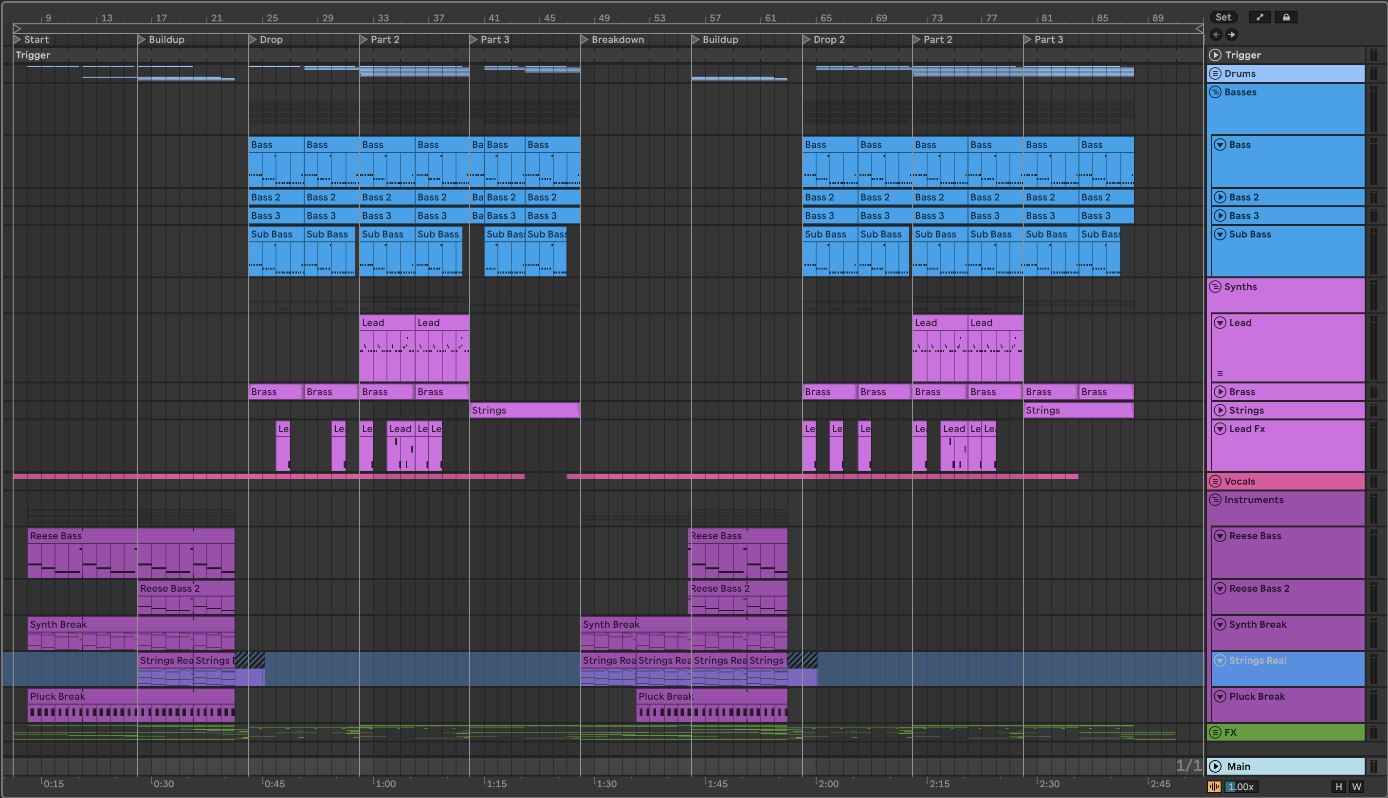1388x798 pixels.
Task: Click the Bass 2 track icon
Action: click(1220, 197)
